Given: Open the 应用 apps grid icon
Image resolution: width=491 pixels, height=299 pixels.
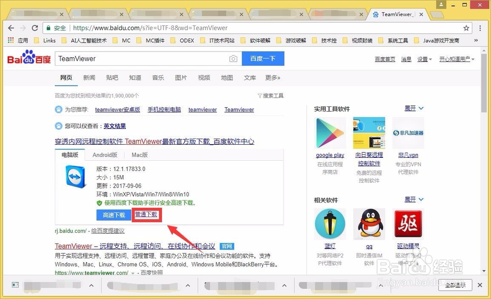Looking at the screenshot, I should (x=11, y=40).
